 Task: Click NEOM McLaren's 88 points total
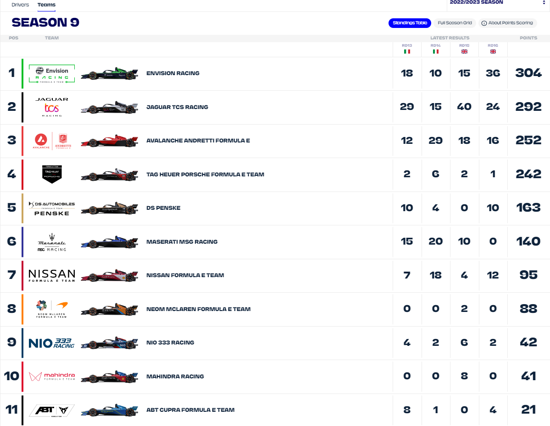pos(528,309)
